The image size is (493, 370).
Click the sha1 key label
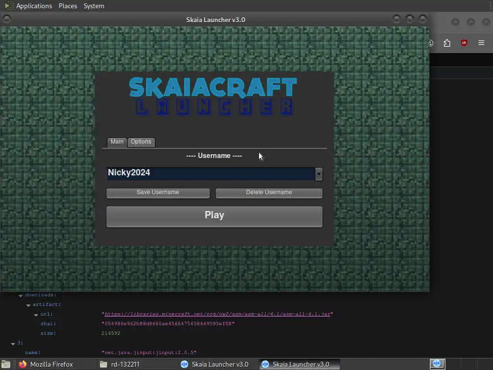click(48, 324)
